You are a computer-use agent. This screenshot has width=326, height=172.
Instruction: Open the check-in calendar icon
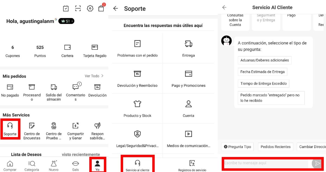tap(66, 8)
